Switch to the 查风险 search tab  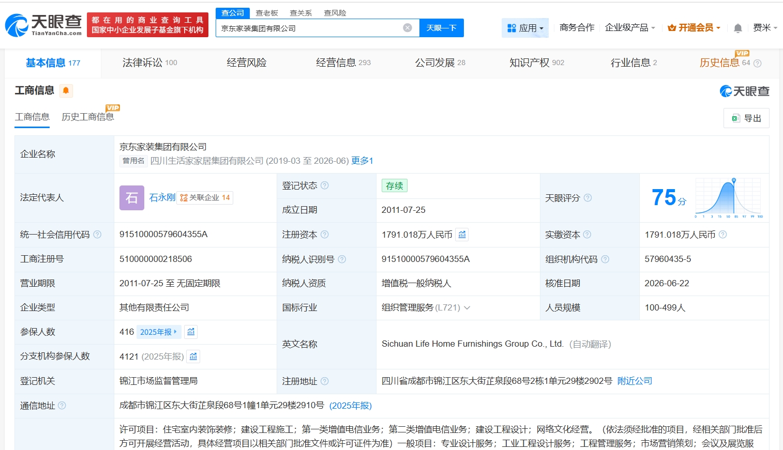click(x=335, y=13)
